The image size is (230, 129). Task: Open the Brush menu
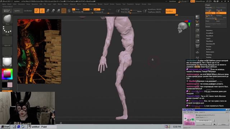pyautogui.click(x=9, y=4)
